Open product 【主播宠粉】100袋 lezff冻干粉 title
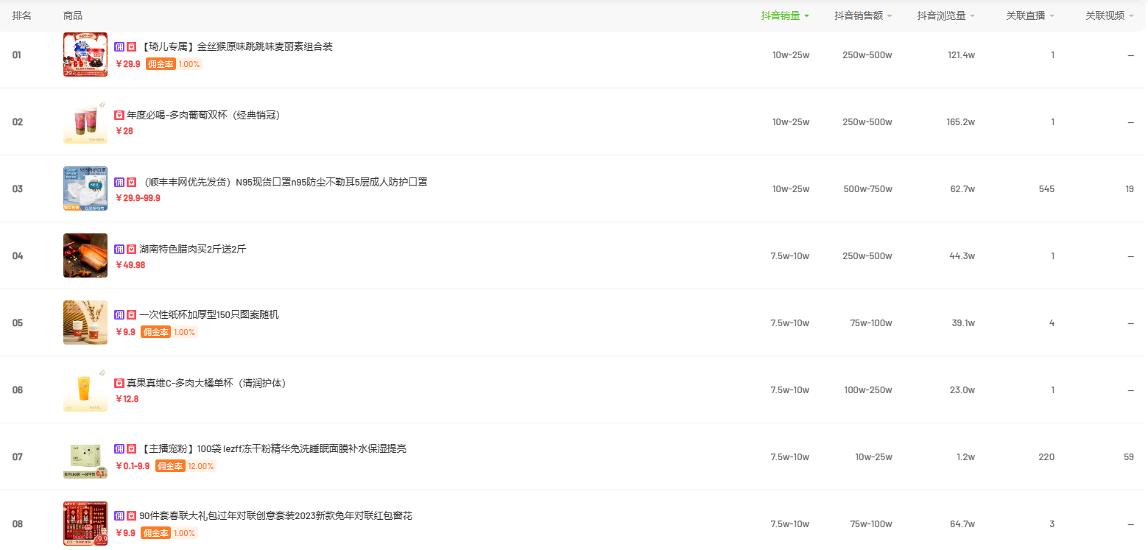The height and width of the screenshot is (550, 1148). 272,449
